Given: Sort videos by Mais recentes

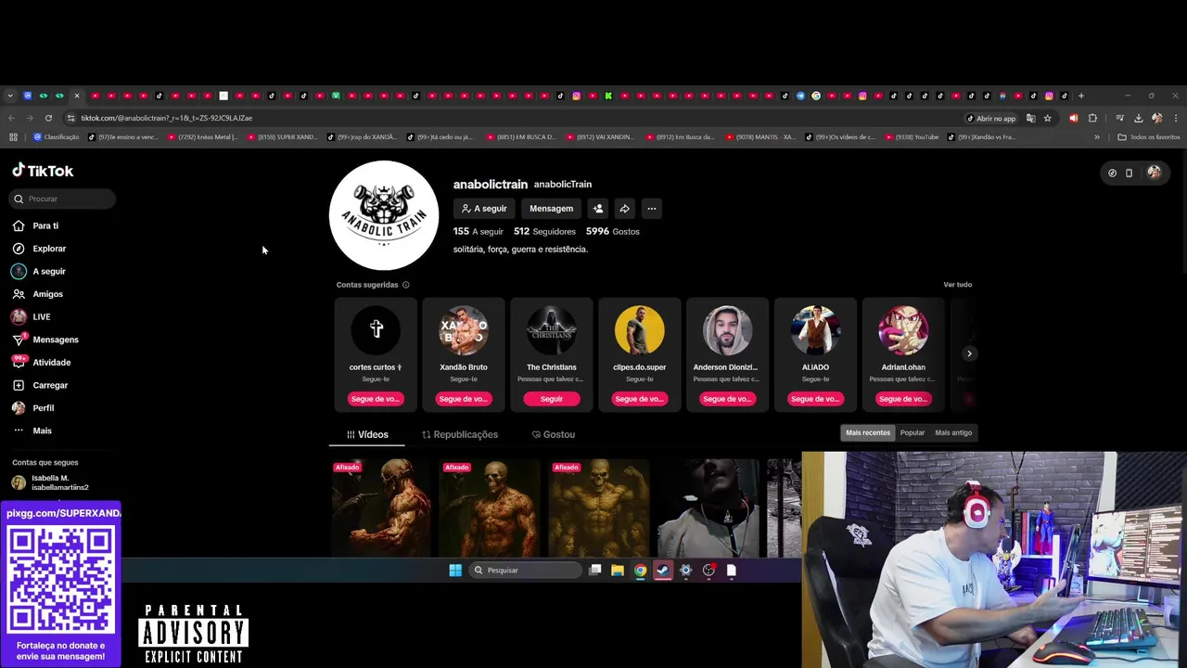Looking at the screenshot, I should [868, 432].
